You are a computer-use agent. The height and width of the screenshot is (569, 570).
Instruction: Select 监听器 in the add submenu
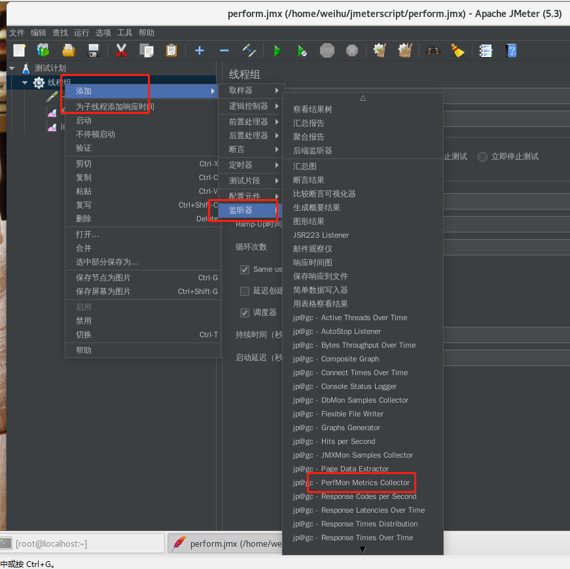coord(250,210)
